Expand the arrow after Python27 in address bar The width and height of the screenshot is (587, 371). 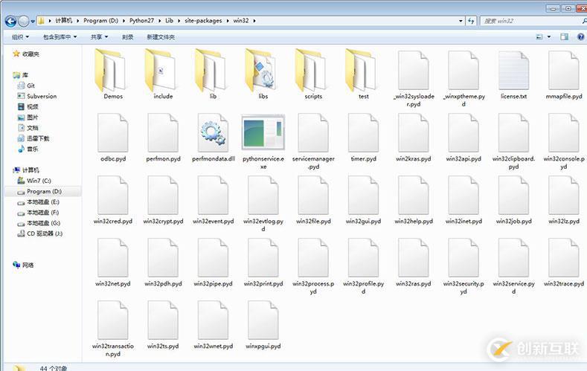[x=159, y=21]
